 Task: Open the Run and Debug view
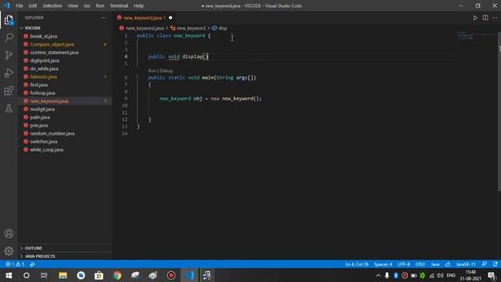click(x=9, y=73)
